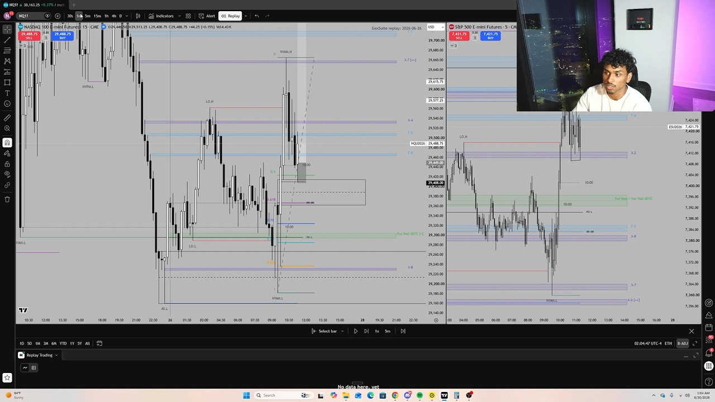Expand the dropdown arrow beside Replay
Viewport: 715px width, 402px height.
(x=245, y=16)
